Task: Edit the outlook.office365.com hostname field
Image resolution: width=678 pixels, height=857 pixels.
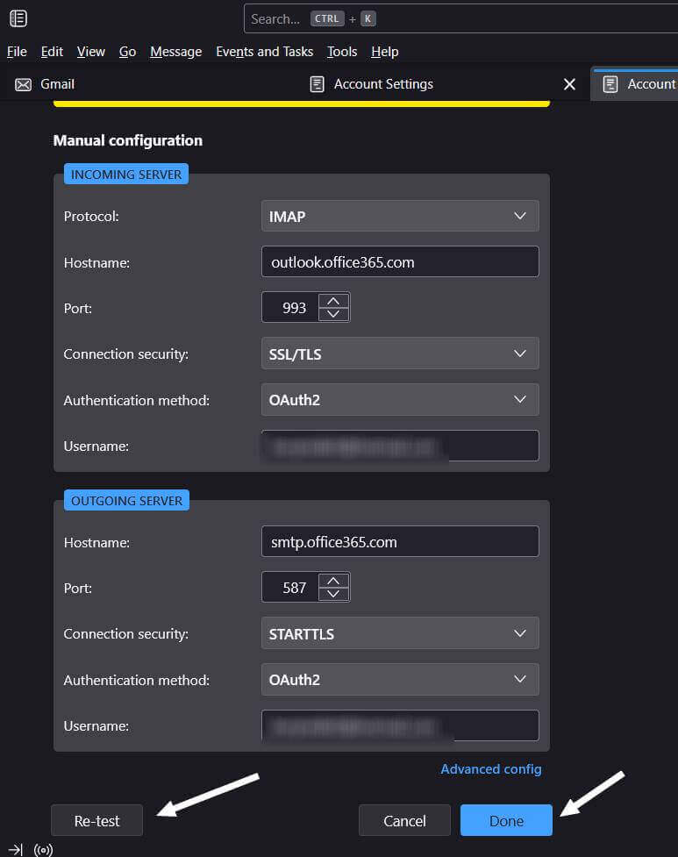Action: 400,261
